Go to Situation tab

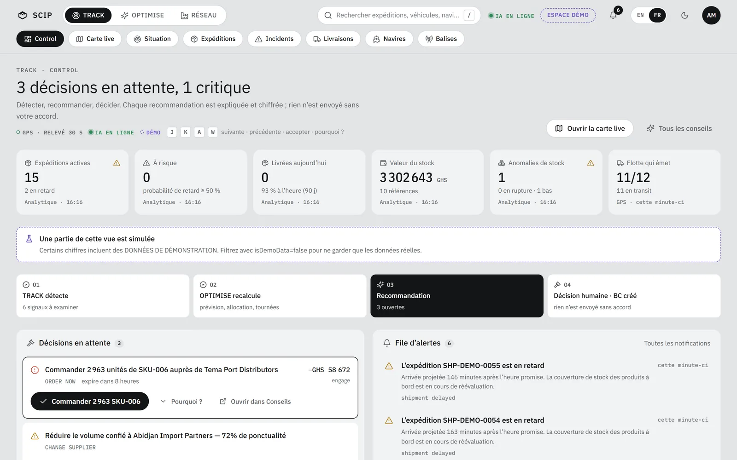coord(152,39)
